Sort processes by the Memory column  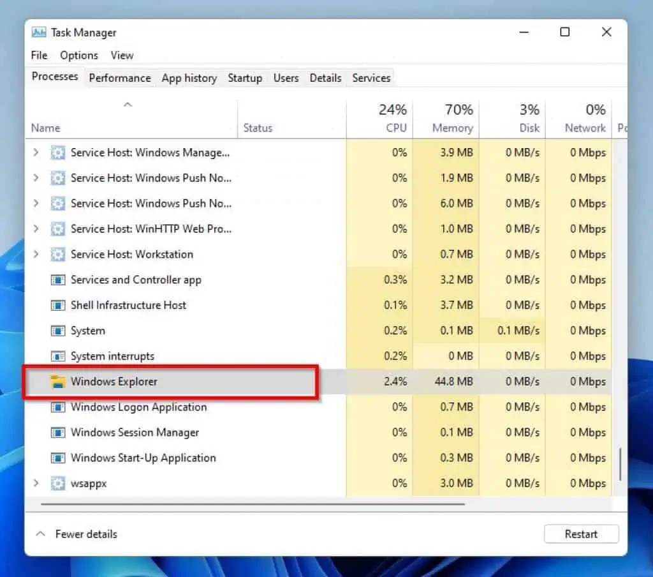point(453,118)
